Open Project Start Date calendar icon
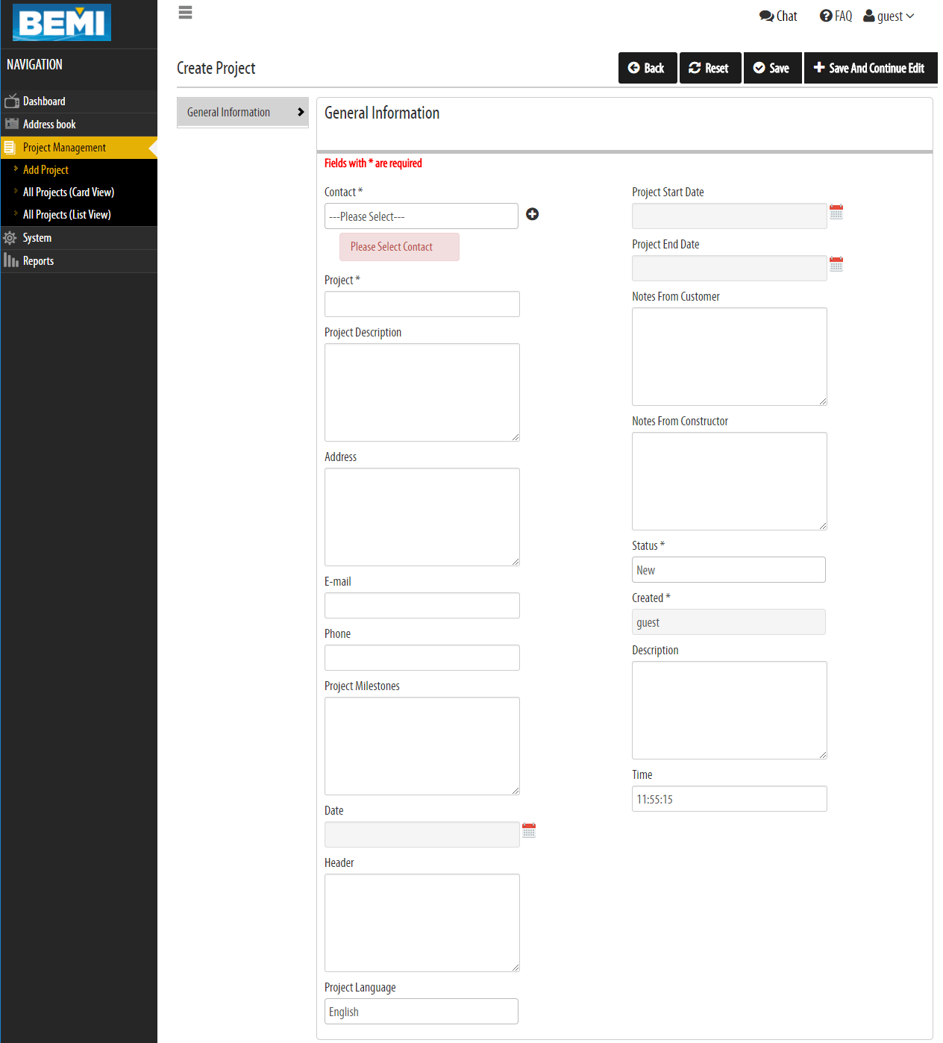The width and height of the screenshot is (943, 1043). pos(836,212)
